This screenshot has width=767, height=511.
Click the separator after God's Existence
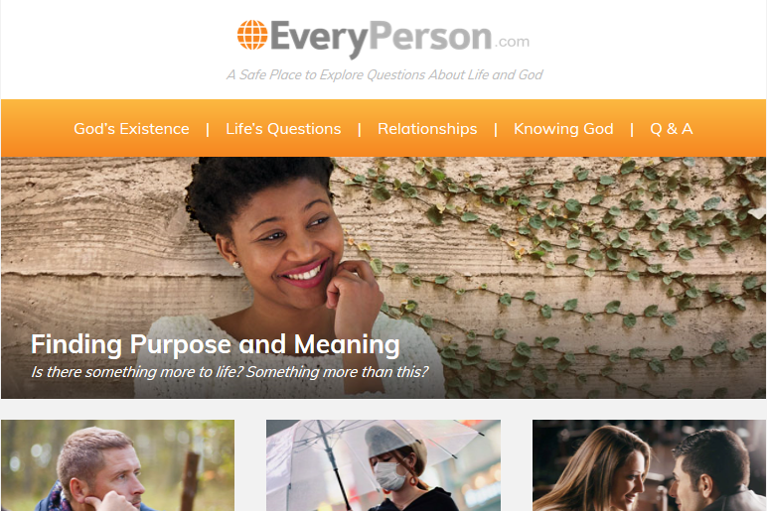pos(208,129)
